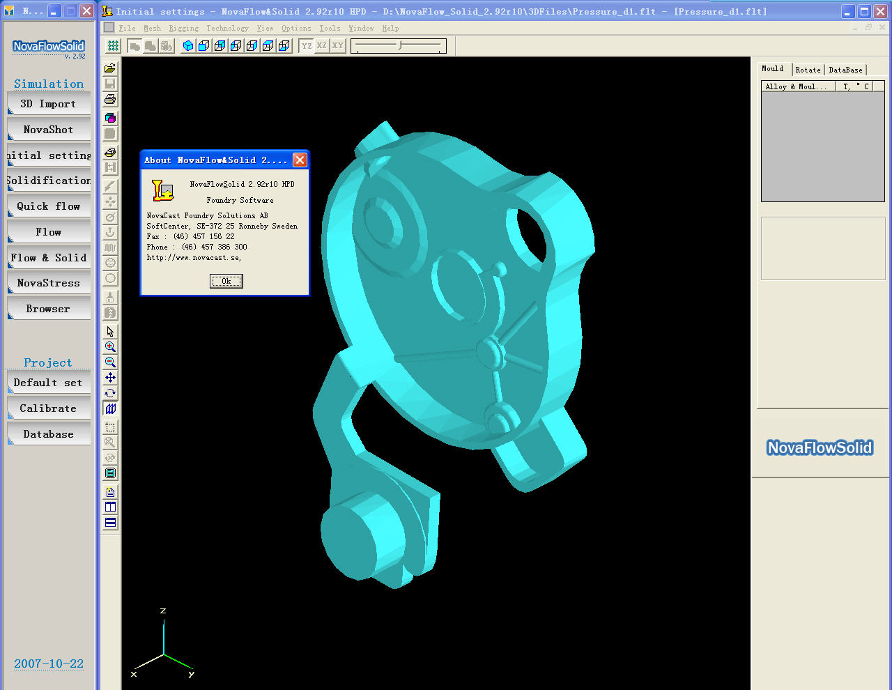Open the Window menu
892x690 pixels.
pos(361,28)
